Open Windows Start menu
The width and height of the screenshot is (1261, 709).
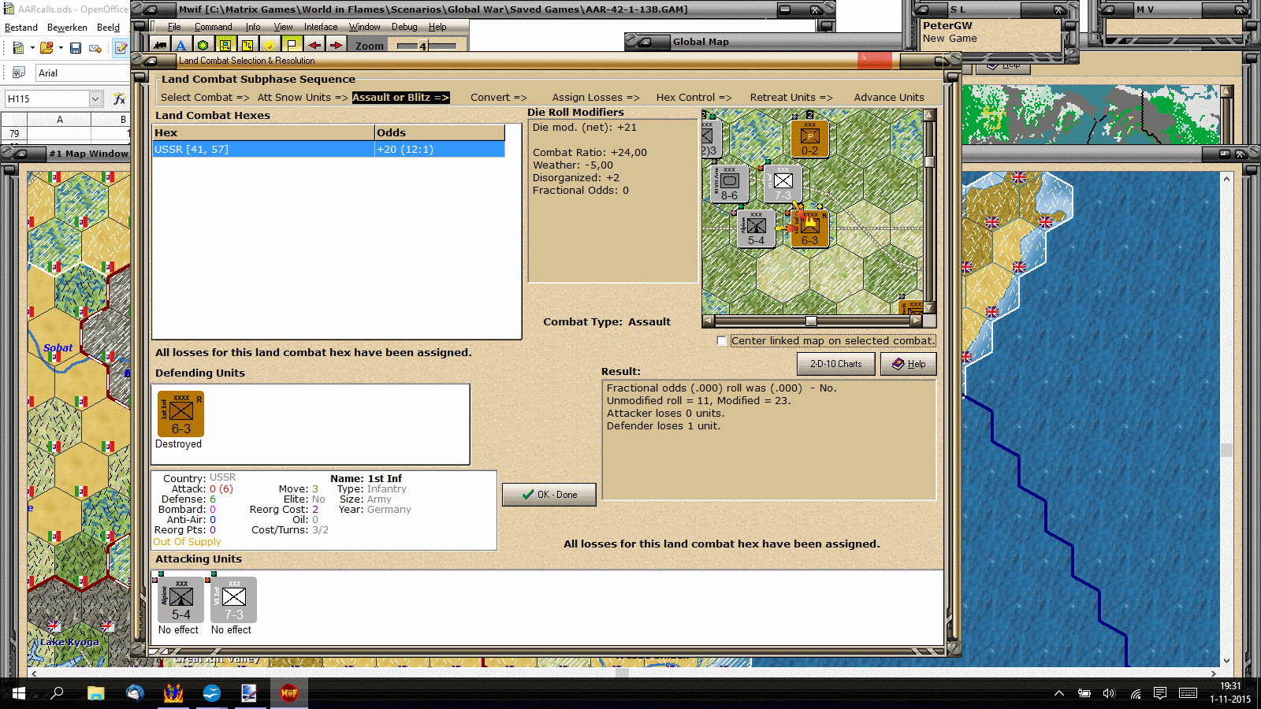pyautogui.click(x=19, y=693)
